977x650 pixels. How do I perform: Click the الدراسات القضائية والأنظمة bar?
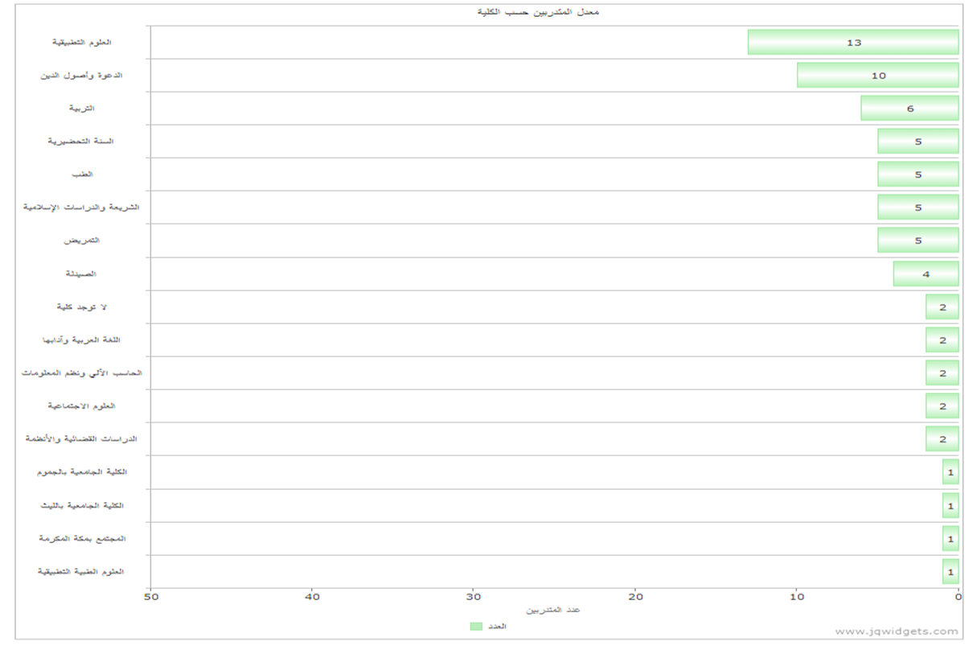[x=942, y=438]
